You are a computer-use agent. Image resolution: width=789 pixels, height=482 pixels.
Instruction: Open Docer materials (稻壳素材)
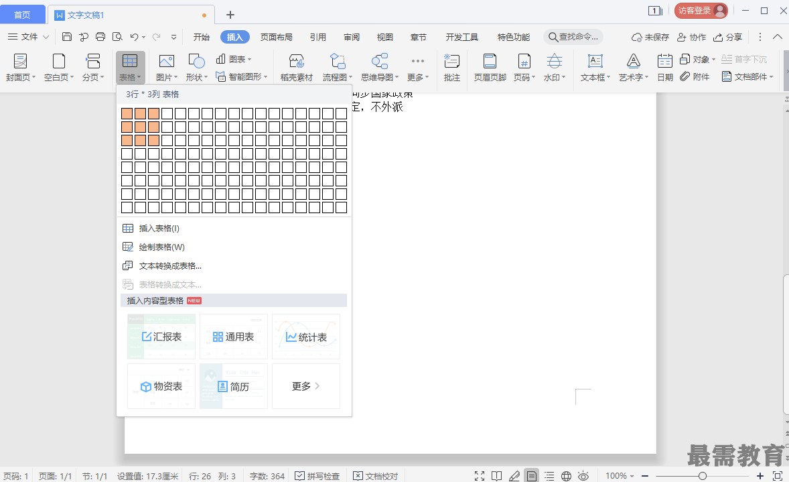[x=297, y=67]
